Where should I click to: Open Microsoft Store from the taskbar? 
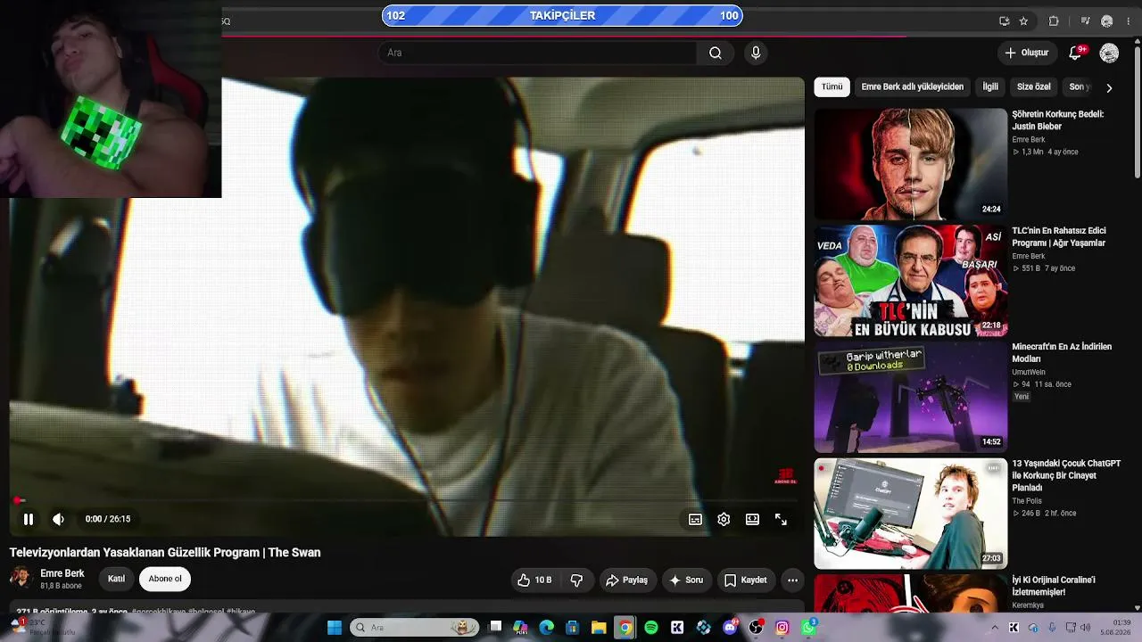[573, 628]
